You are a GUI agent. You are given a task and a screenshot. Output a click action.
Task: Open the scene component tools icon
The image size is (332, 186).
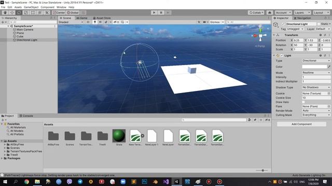click(x=199, y=22)
